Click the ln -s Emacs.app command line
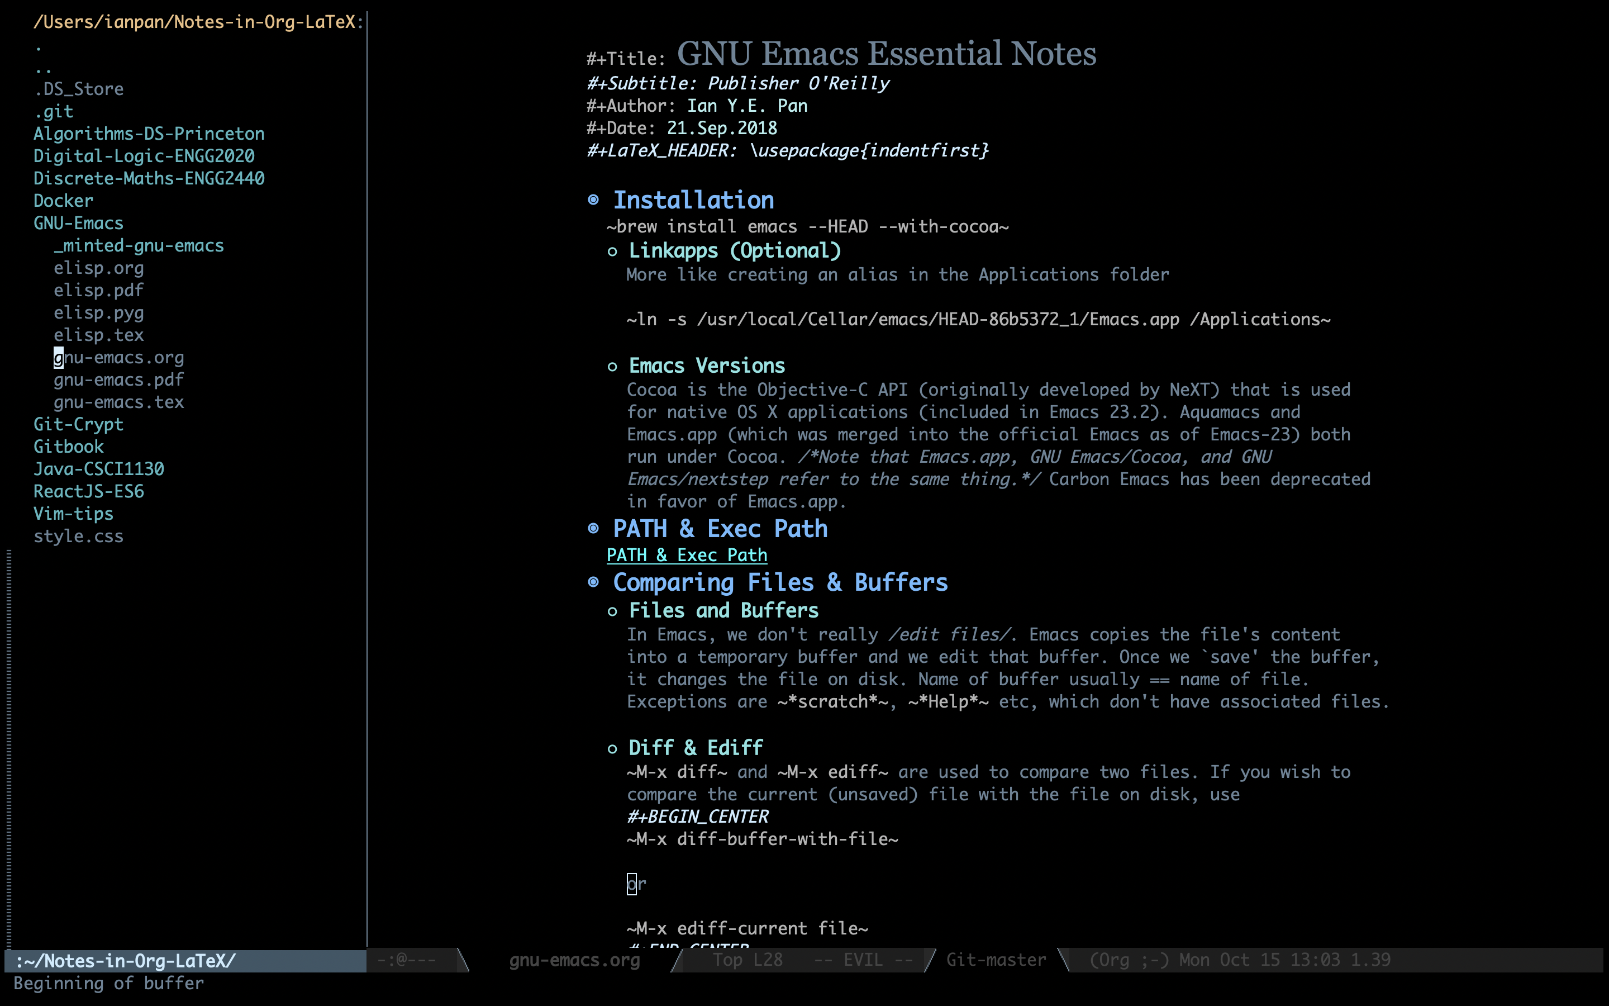The height and width of the screenshot is (1006, 1609). [979, 319]
